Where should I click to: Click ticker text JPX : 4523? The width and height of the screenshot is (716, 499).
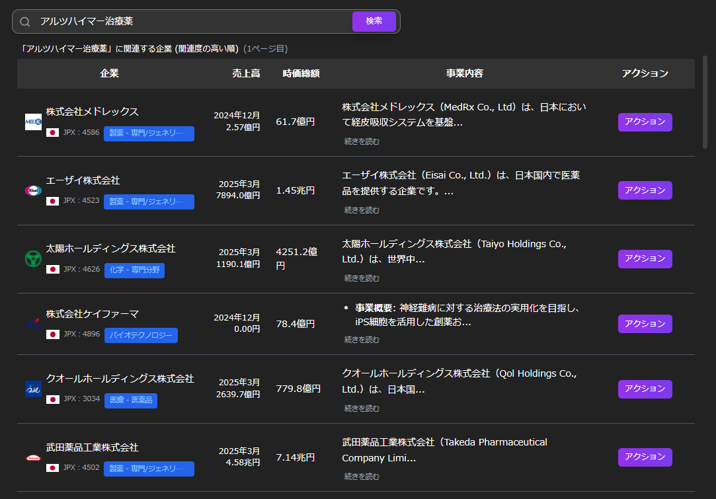tap(81, 200)
